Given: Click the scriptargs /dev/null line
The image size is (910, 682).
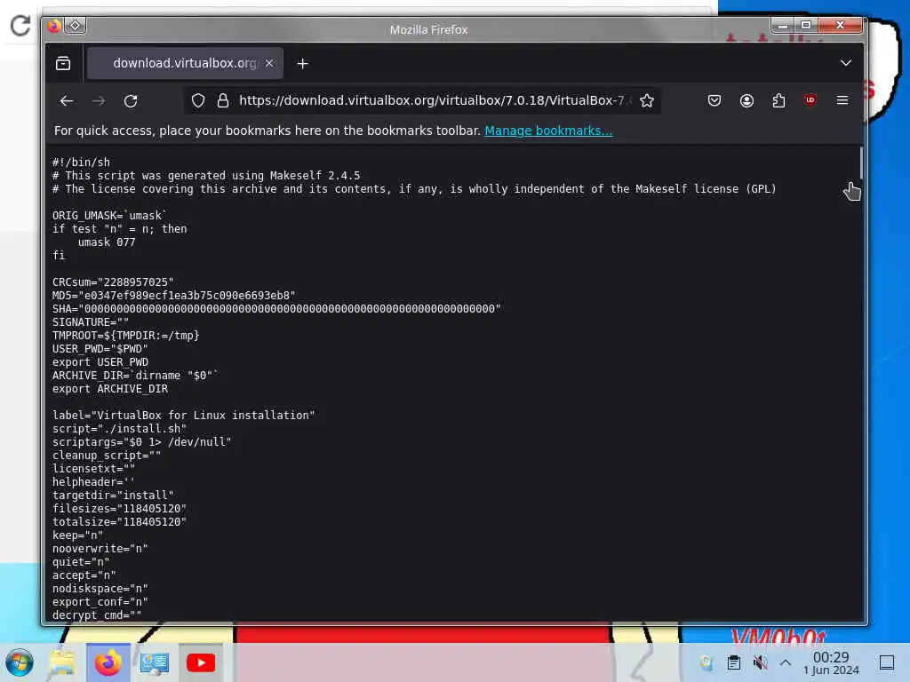Looking at the screenshot, I should tap(141, 442).
